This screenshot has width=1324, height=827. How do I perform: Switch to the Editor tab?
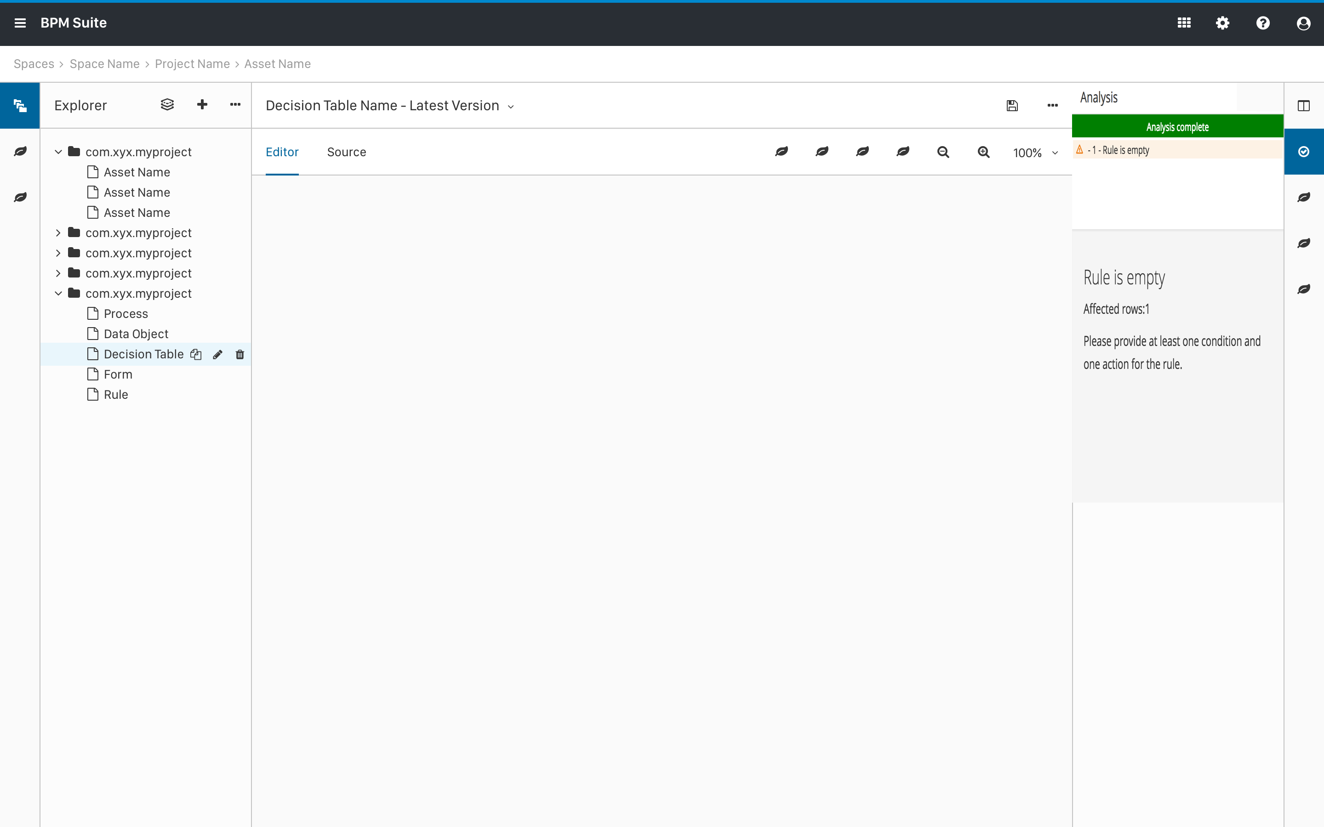[x=282, y=152]
